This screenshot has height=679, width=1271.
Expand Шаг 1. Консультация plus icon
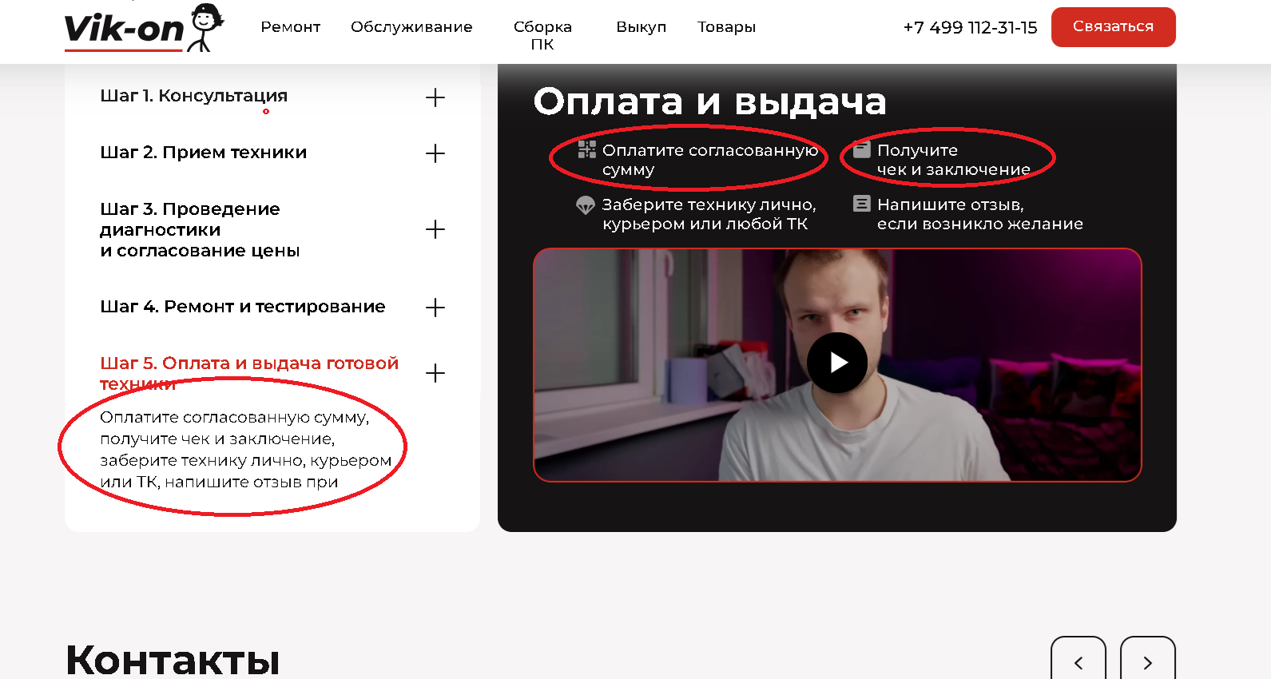pyautogui.click(x=435, y=97)
